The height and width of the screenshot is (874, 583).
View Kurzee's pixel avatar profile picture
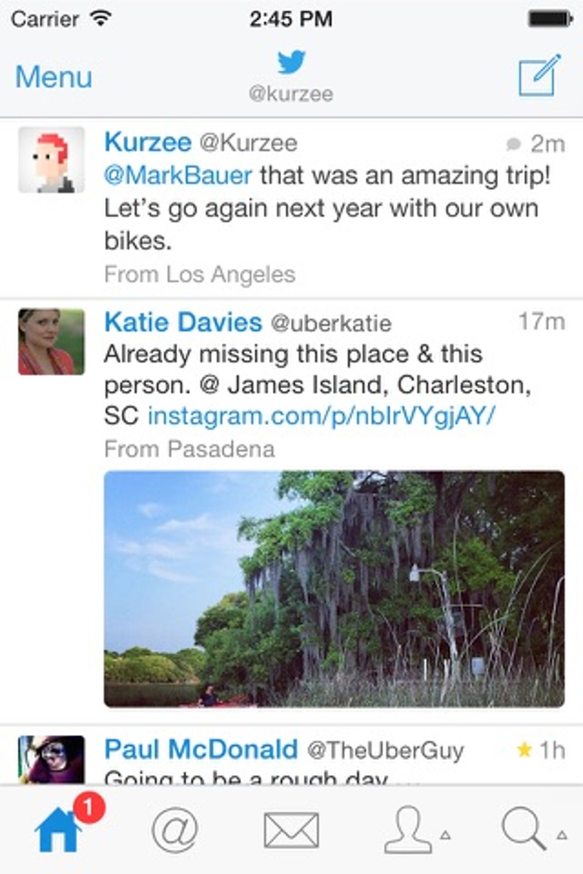(x=51, y=160)
